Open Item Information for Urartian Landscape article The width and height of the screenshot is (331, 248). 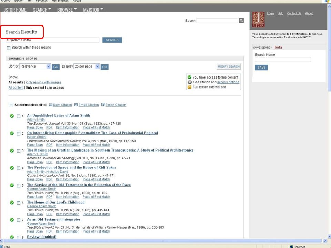(68, 162)
